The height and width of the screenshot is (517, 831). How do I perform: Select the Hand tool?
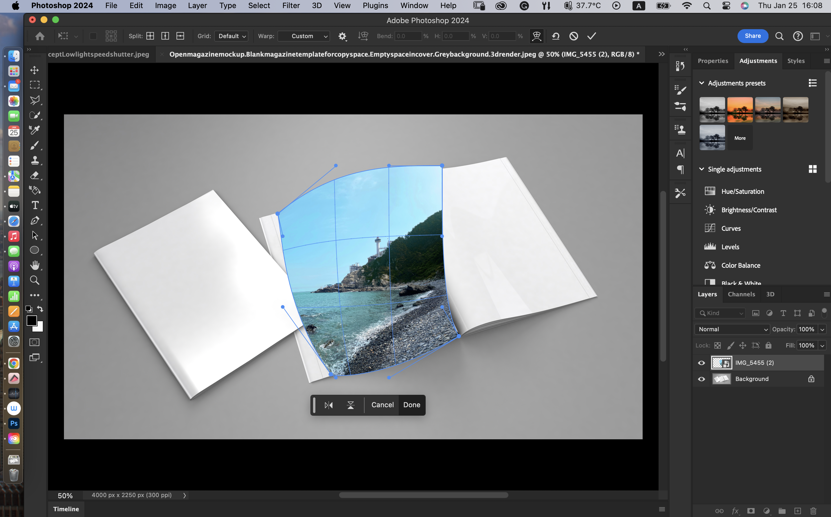coord(35,265)
